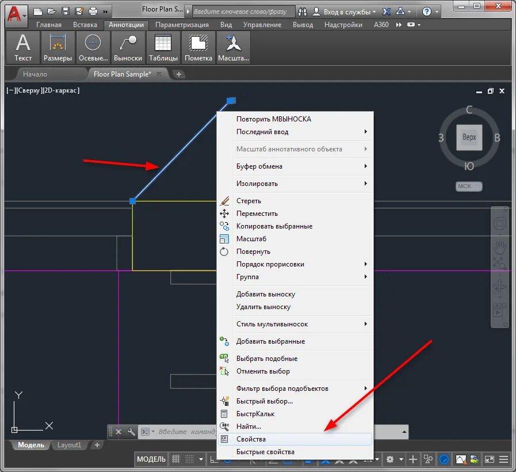
Task: Open the Управление ribbon tab
Action: click(262, 25)
